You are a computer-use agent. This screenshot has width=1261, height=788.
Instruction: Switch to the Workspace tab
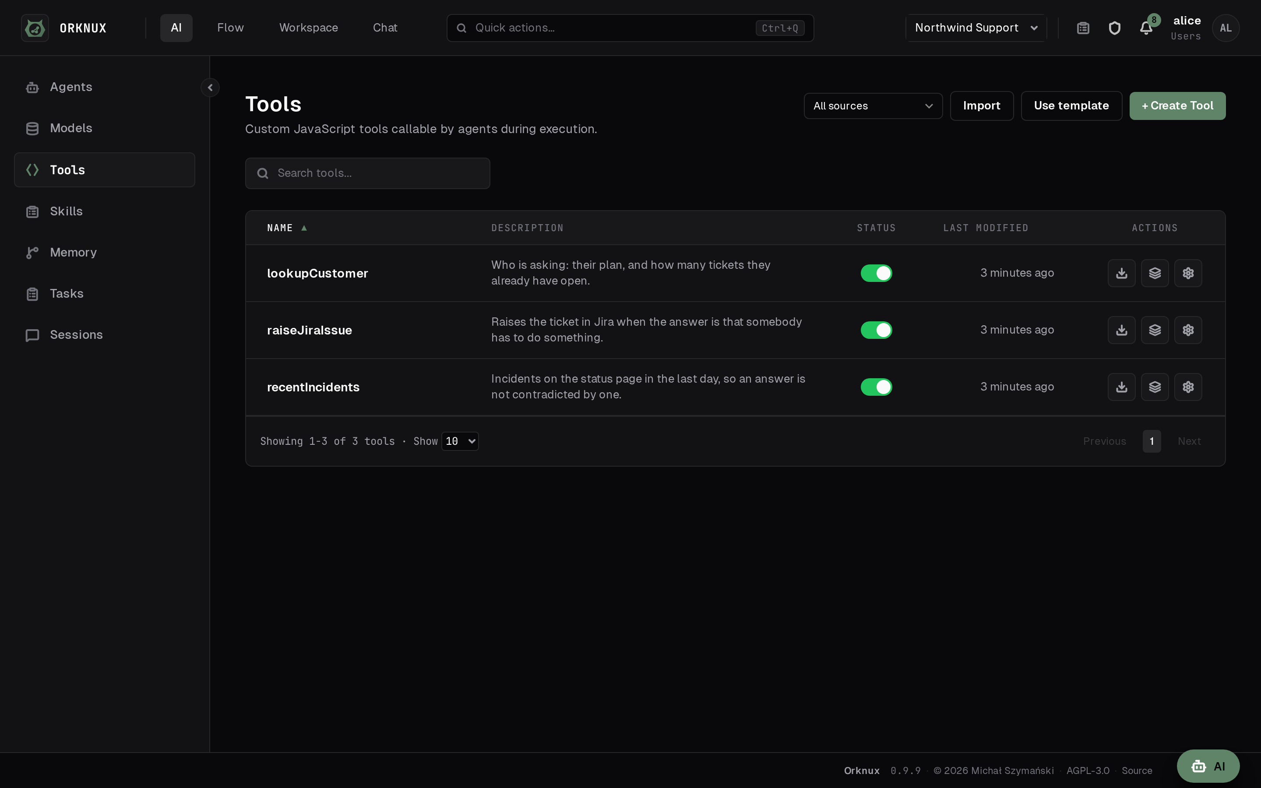309,28
